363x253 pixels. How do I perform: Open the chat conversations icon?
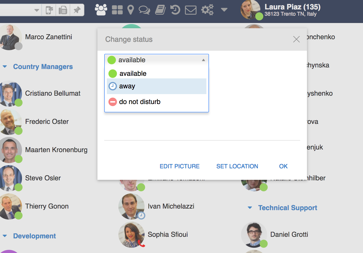tap(144, 10)
